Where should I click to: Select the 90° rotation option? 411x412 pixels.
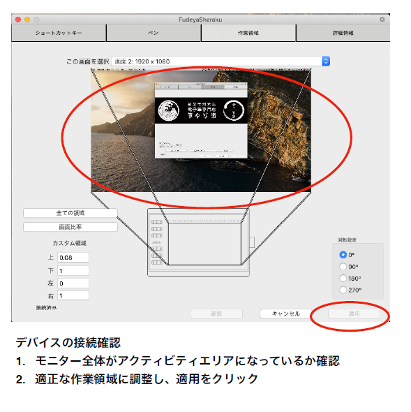click(343, 267)
